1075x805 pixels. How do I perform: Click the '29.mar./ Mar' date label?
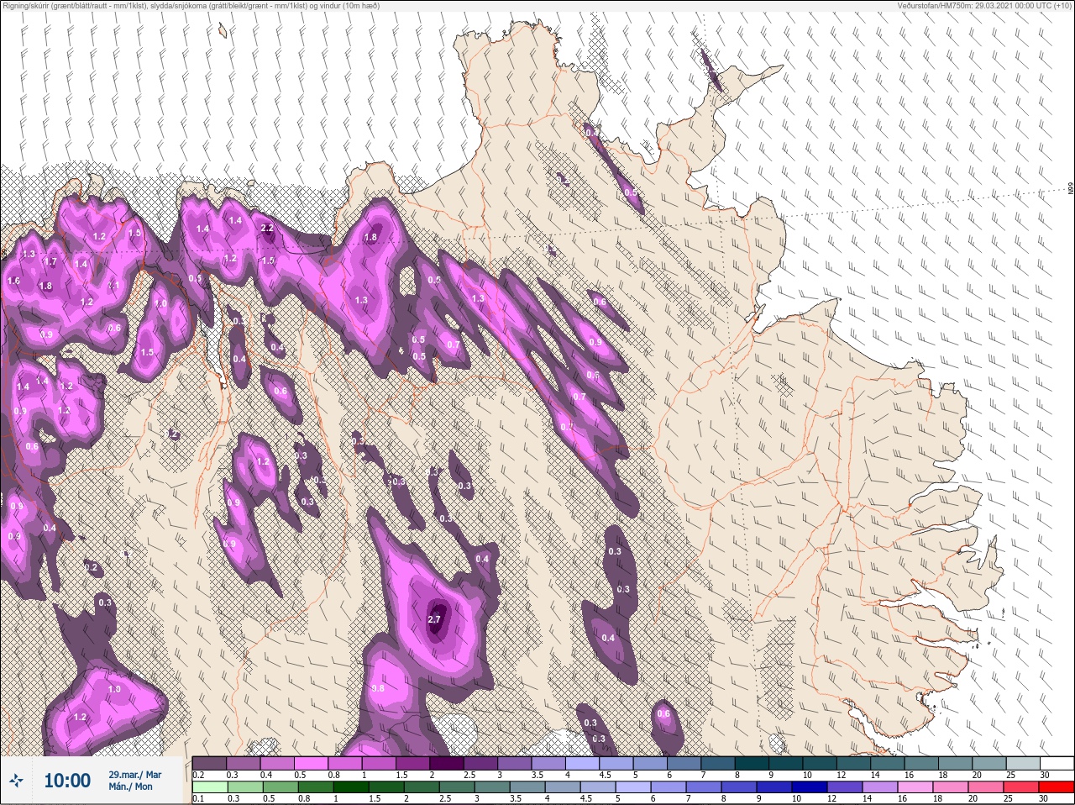tap(134, 775)
